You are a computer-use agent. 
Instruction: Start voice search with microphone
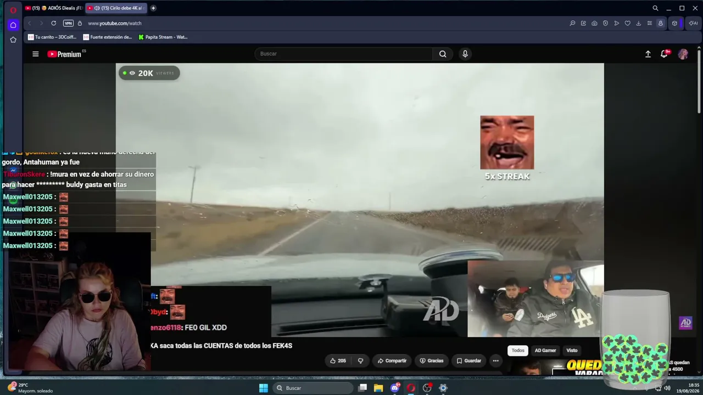pos(465,54)
